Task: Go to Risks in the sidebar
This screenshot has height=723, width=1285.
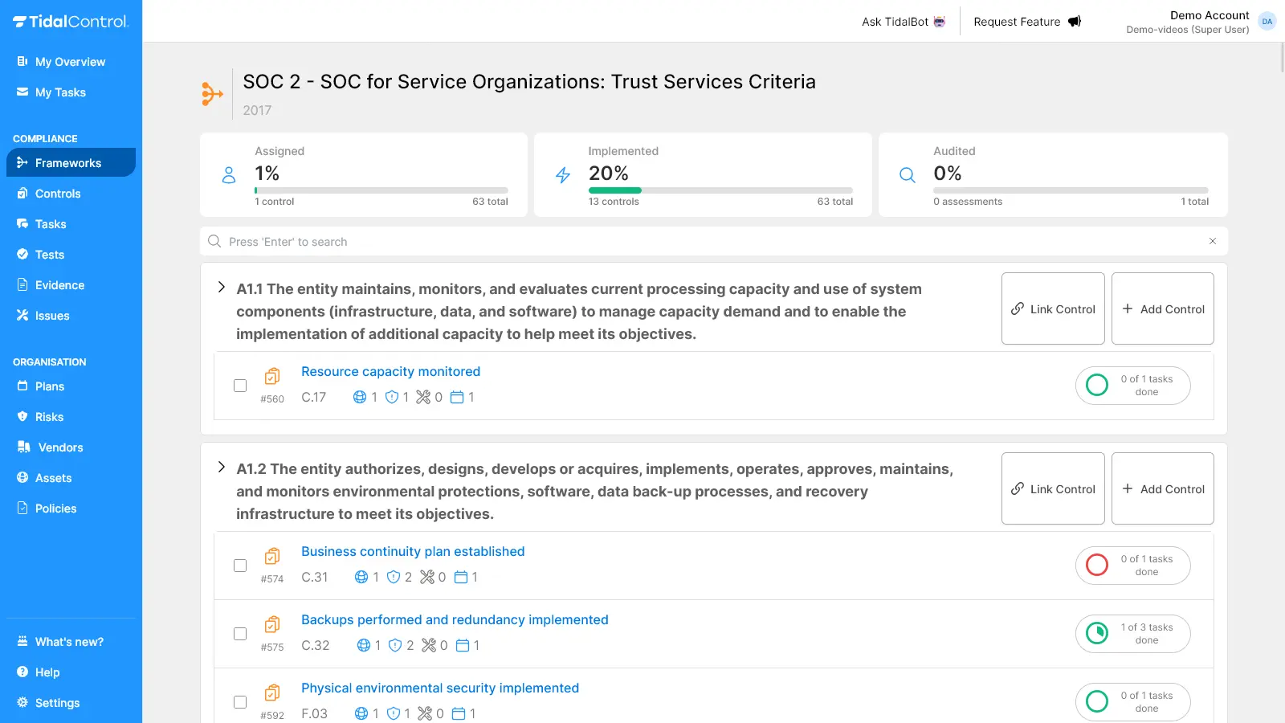Action: click(49, 417)
